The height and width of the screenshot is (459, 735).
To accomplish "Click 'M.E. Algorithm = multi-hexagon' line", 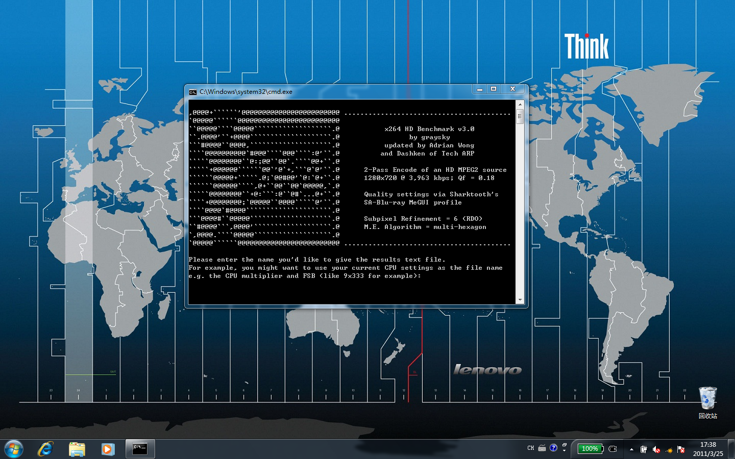I will 425,227.
